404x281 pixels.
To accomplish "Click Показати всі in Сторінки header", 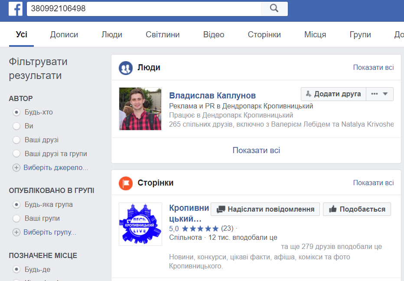I will coord(373,183).
